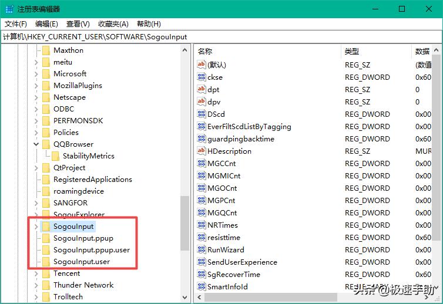
Task: Collapse the QQBrowser key
Action: [36, 144]
